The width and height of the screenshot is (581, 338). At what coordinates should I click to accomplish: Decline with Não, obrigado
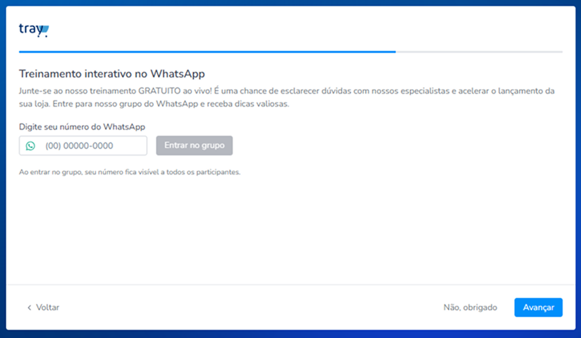tap(470, 307)
